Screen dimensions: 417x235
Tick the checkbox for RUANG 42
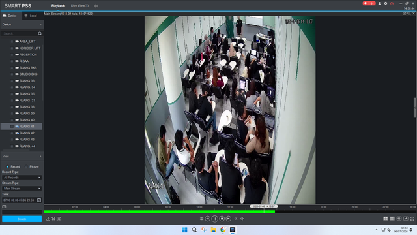click(x=12, y=133)
